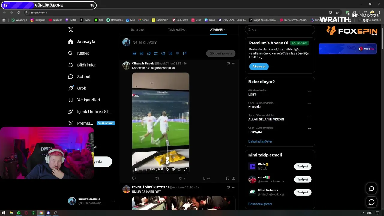Click Daha fazla göster under Kimi takip etmeli
The image size is (384, 216).
click(260, 204)
